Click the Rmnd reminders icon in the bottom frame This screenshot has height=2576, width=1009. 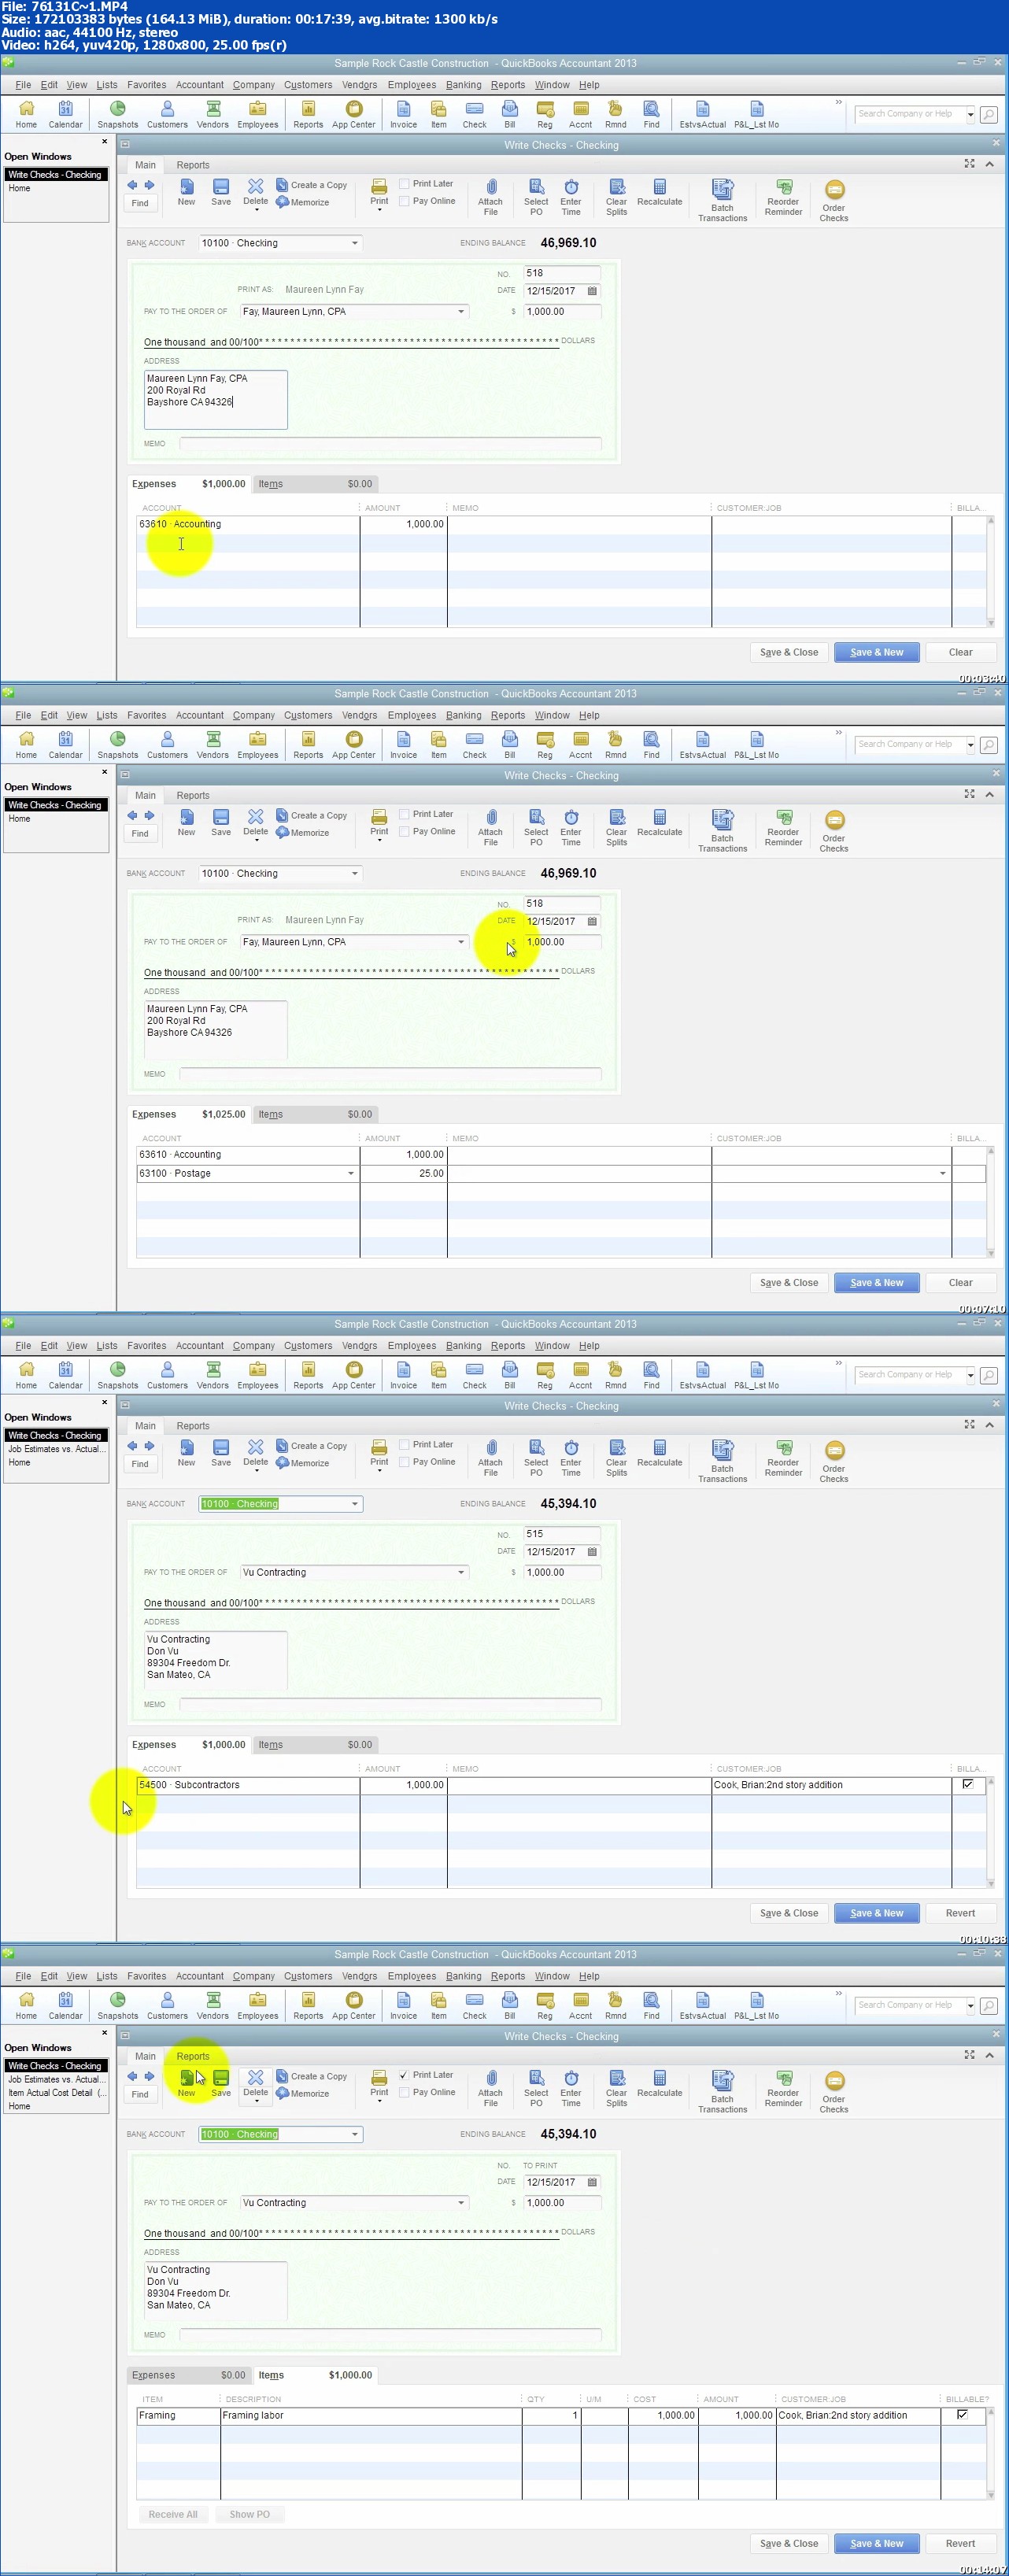click(615, 2005)
